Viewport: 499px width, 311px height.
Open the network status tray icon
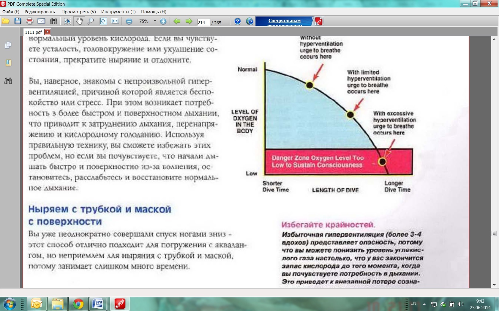tap(434, 304)
